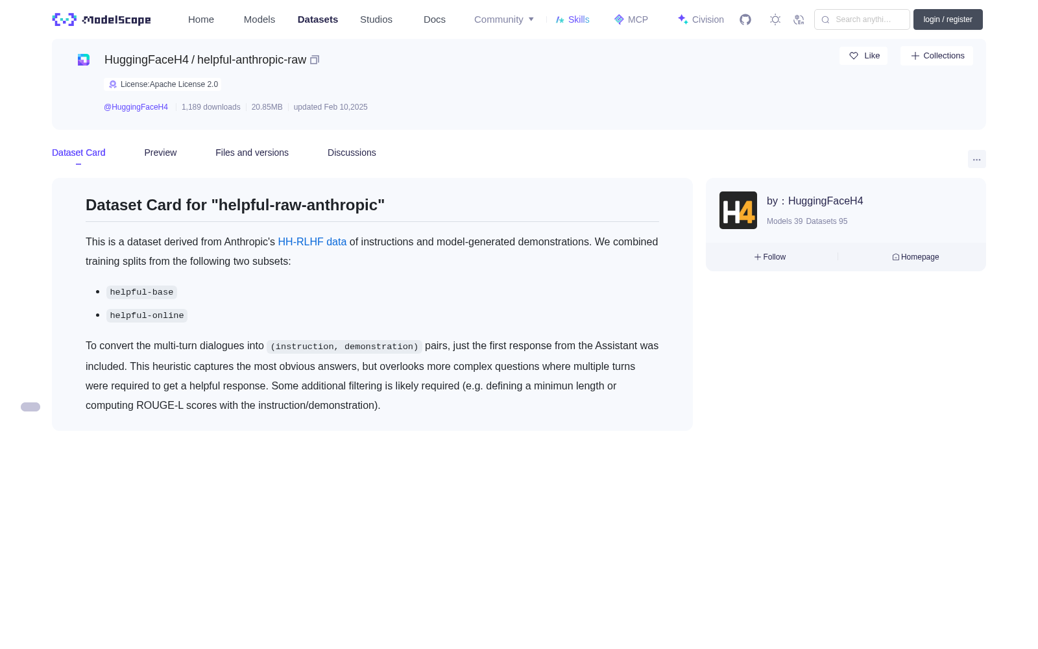The width and height of the screenshot is (1038, 649).
Task: Open the MCP item in the nav bar
Action: (x=631, y=19)
